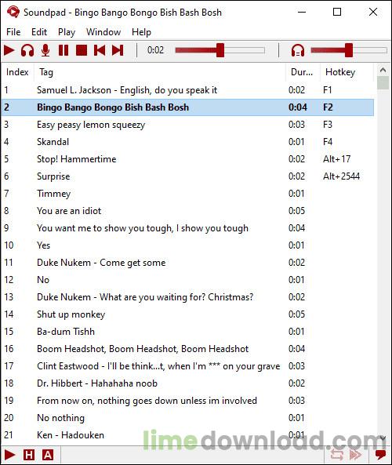The height and width of the screenshot is (465, 392).
Task: Select "Dr. Hibbert - Hahahaha noob"
Action: click(x=187, y=383)
